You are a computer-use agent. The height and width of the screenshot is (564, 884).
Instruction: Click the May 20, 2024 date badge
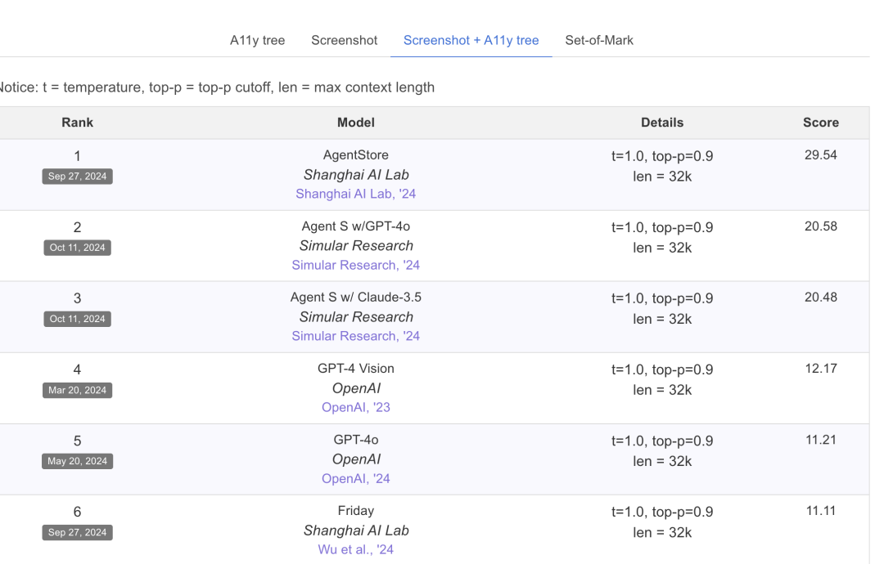(x=77, y=461)
